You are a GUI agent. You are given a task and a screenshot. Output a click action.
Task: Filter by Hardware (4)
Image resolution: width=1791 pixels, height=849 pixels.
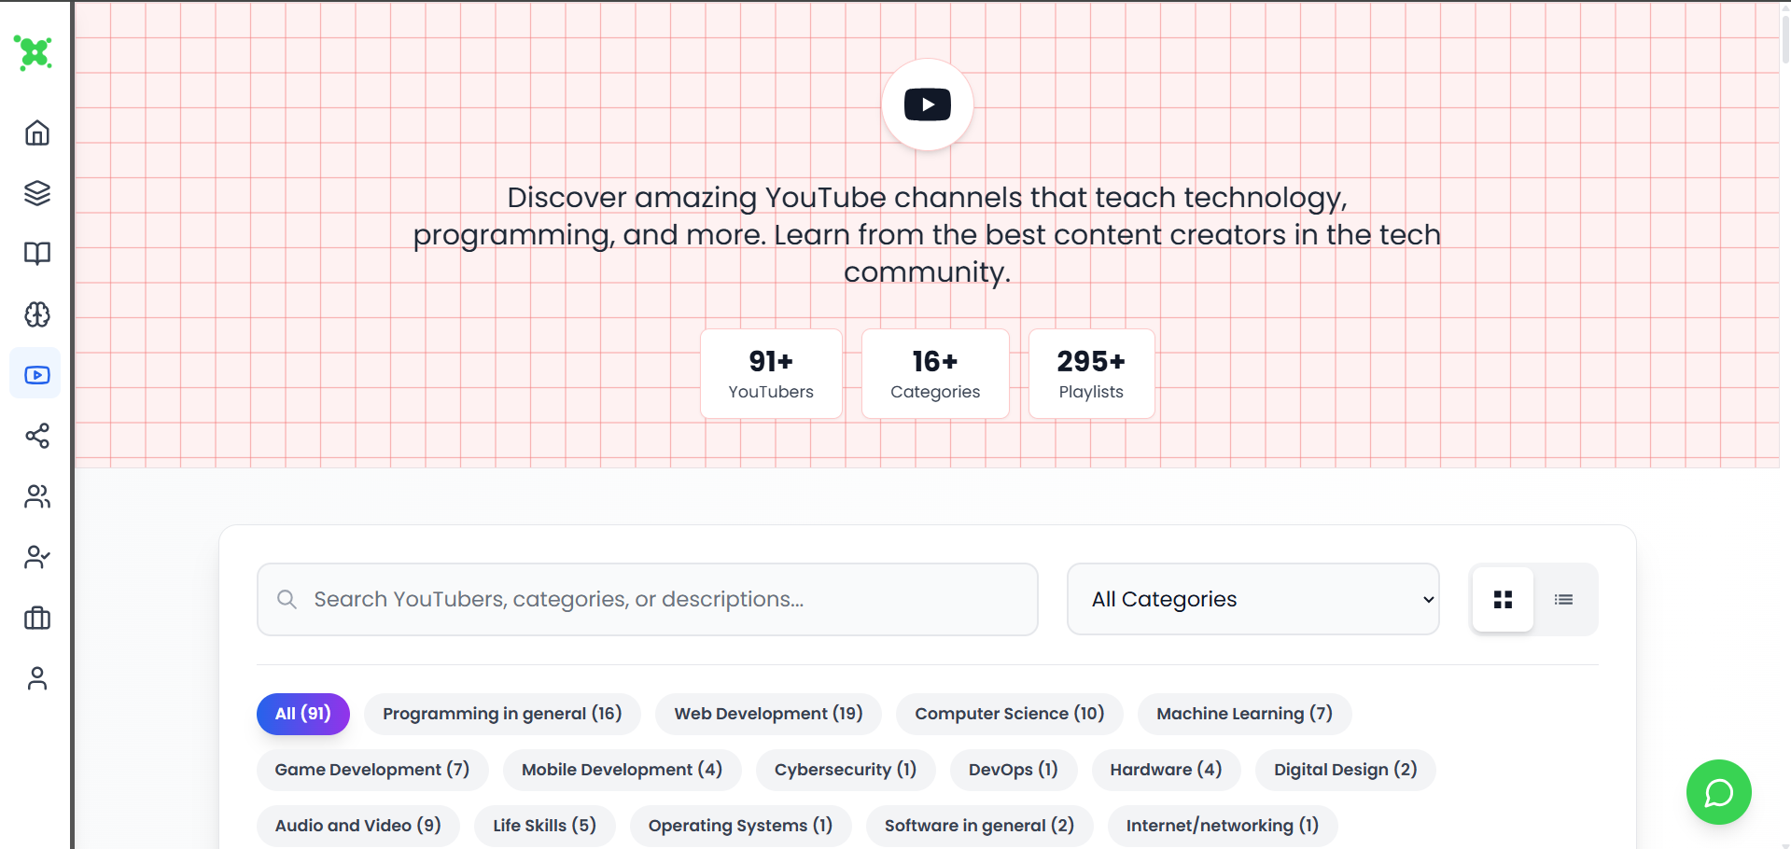click(1166, 770)
